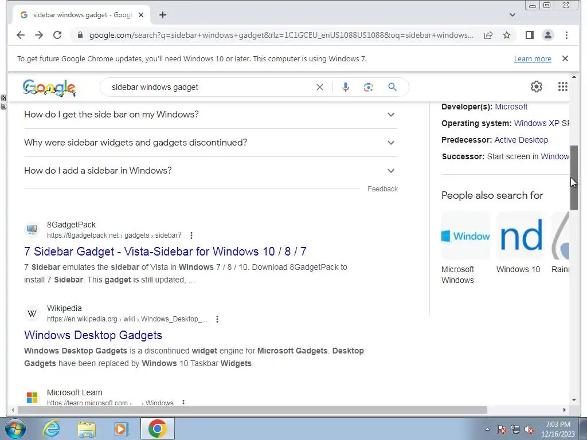Select Windows 10 related search thumbnail

pyautogui.click(x=521, y=235)
